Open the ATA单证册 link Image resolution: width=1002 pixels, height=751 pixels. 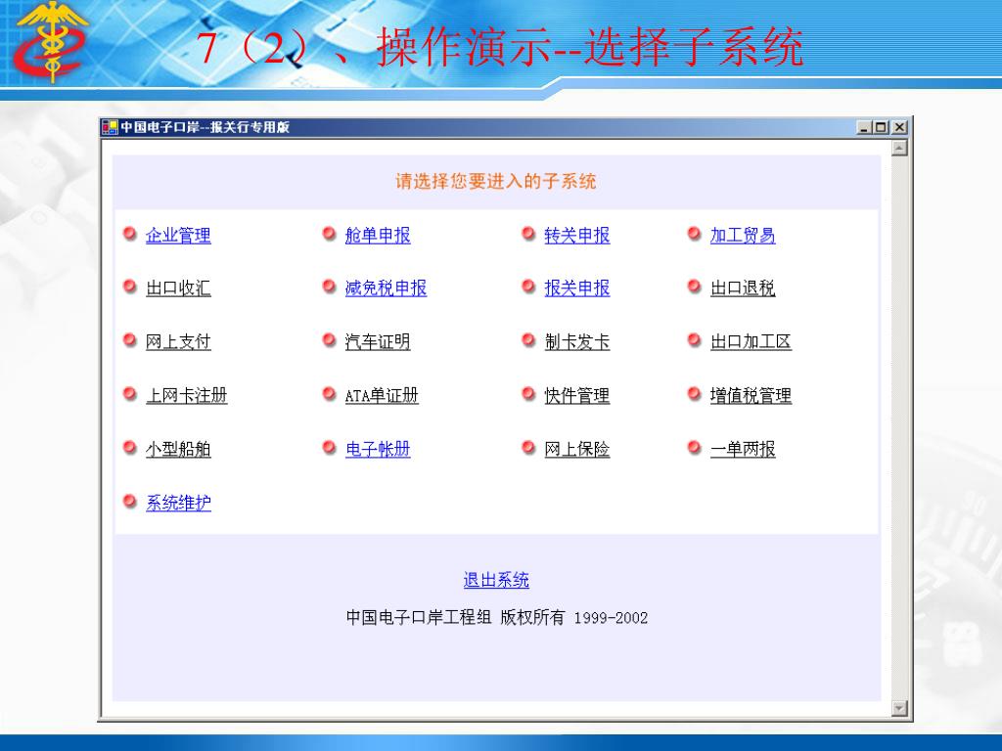click(382, 395)
